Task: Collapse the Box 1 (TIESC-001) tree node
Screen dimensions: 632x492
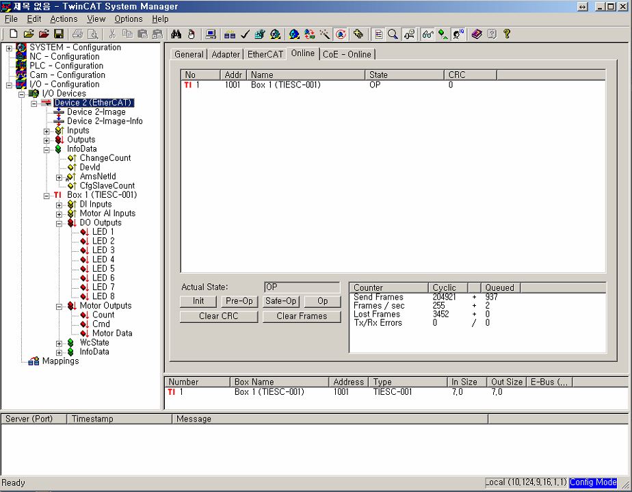Action: (x=47, y=196)
